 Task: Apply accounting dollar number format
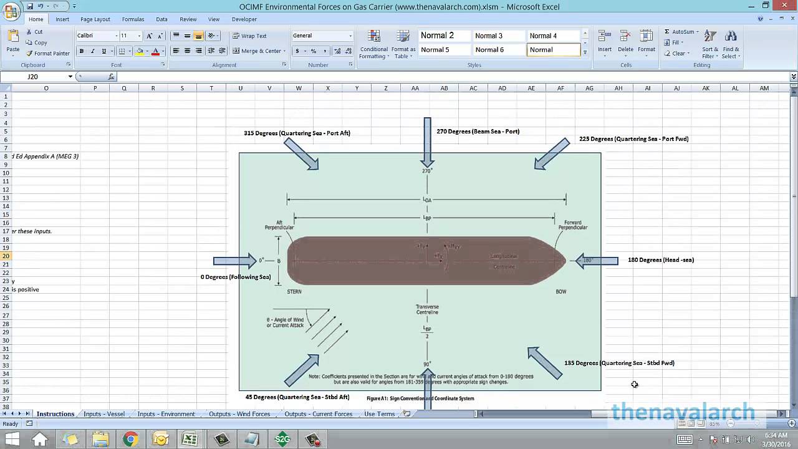[297, 51]
